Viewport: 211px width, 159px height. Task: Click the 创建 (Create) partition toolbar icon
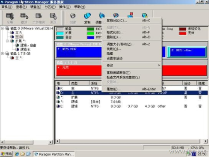pos(73,18)
